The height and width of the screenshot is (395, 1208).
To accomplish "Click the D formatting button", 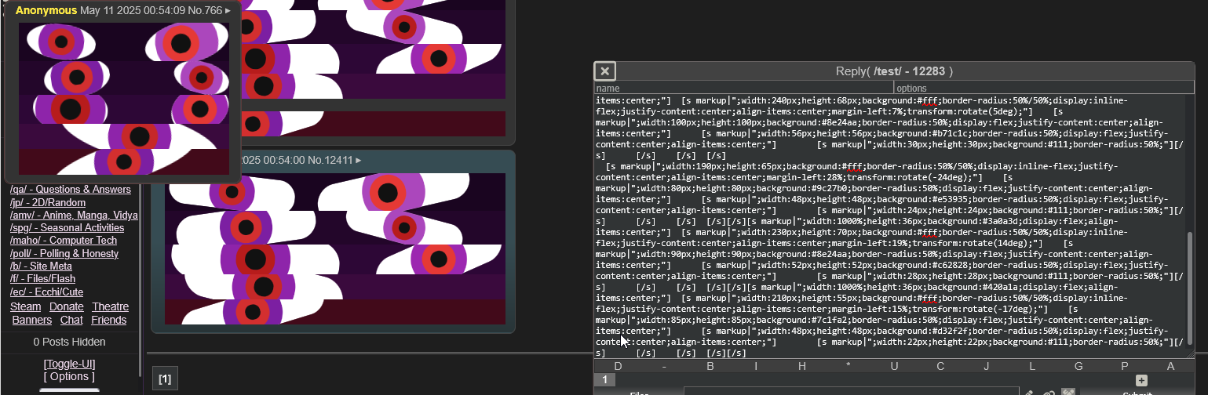I will pyautogui.click(x=618, y=366).
